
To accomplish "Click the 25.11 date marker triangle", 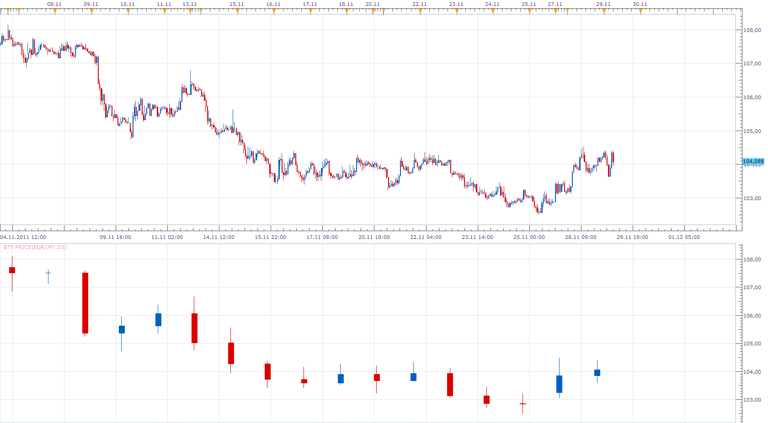I will [529, 11].
